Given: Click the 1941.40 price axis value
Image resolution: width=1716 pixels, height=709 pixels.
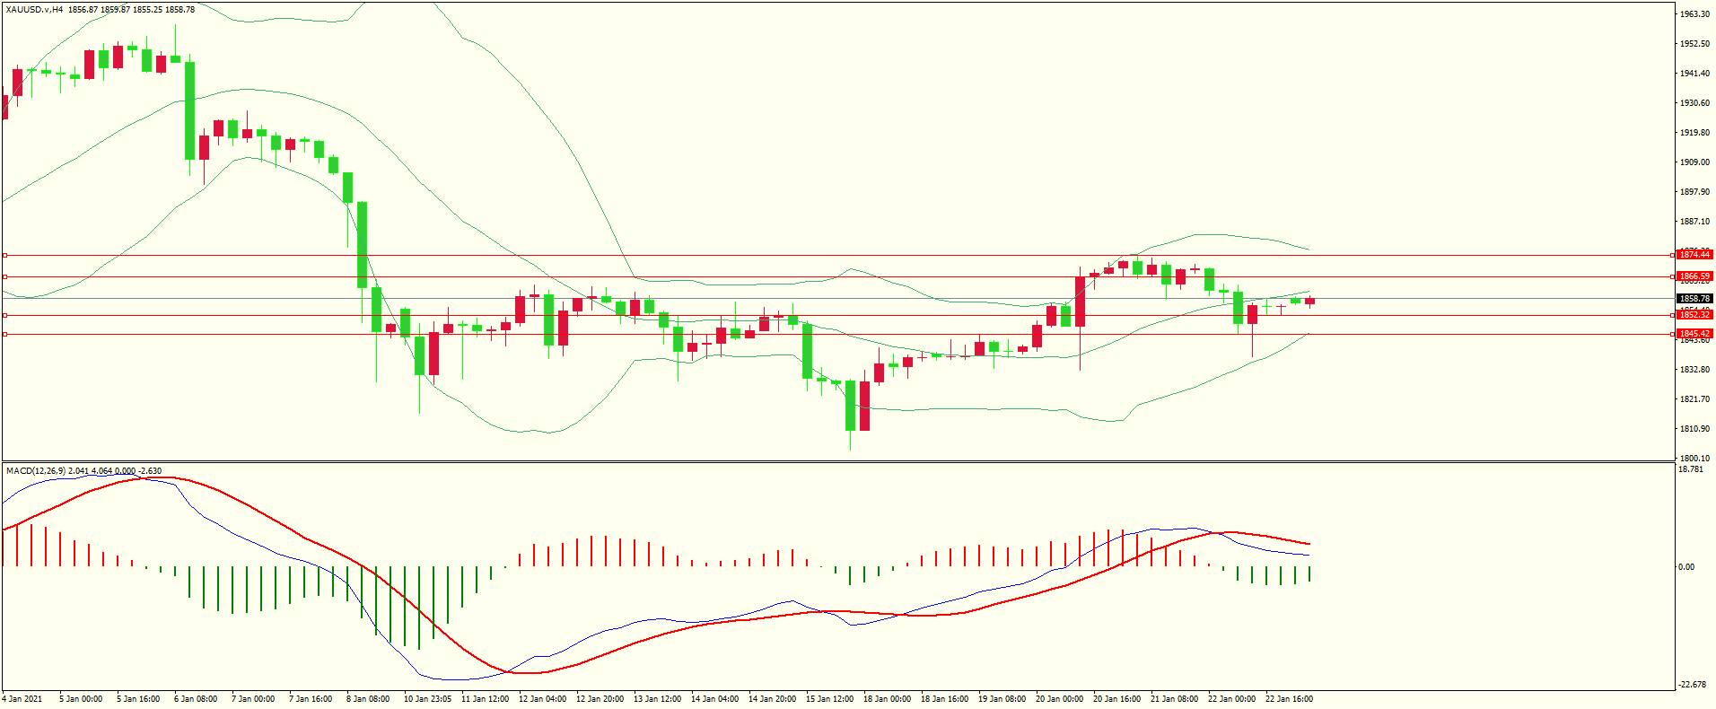Looking at the screenshot, I should click(1694, 74).
